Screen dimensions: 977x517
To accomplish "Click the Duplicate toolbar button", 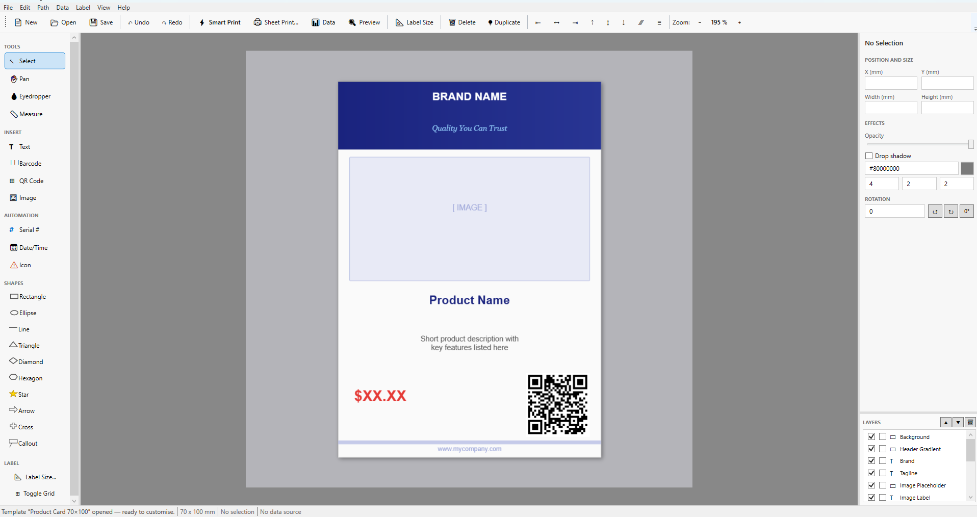I will 504,22.
